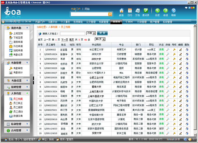Open 请假申请 in the sidebar
The height and width of the screenshot is (143, 198).
point(16,42)
